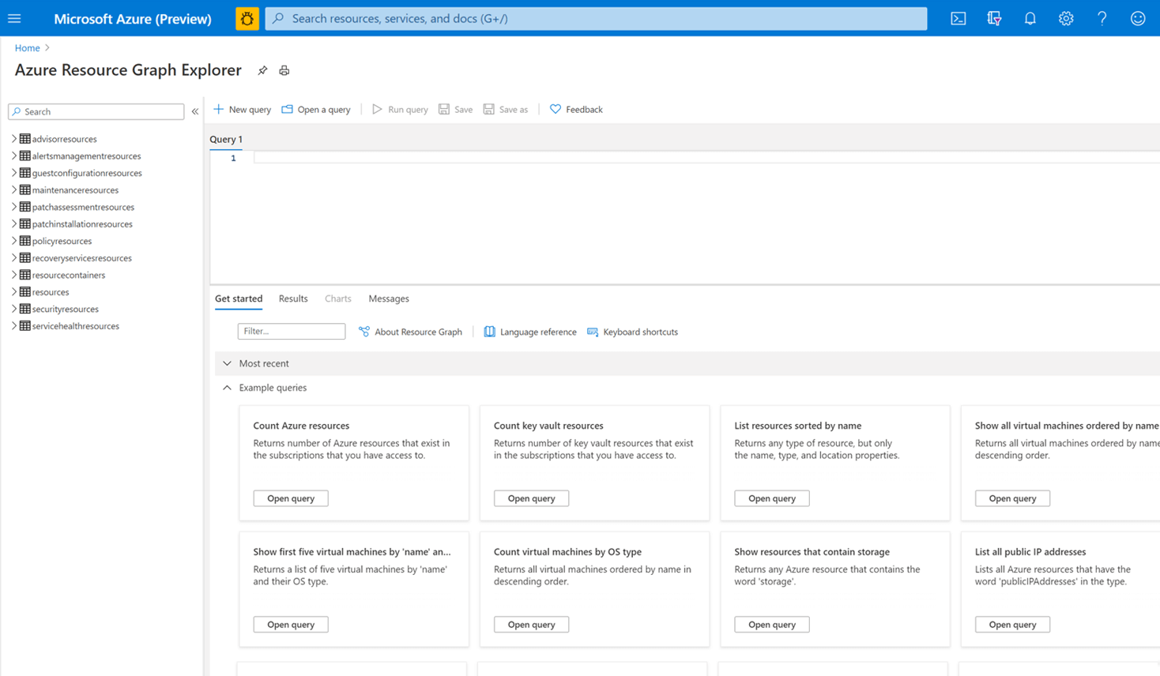Viewport: 1160px width, 676px height.
Task: Open the portal hamburger menu
Action: pos(14,18)
